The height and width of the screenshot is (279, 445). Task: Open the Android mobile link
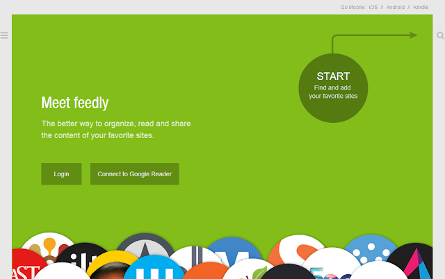396,8
